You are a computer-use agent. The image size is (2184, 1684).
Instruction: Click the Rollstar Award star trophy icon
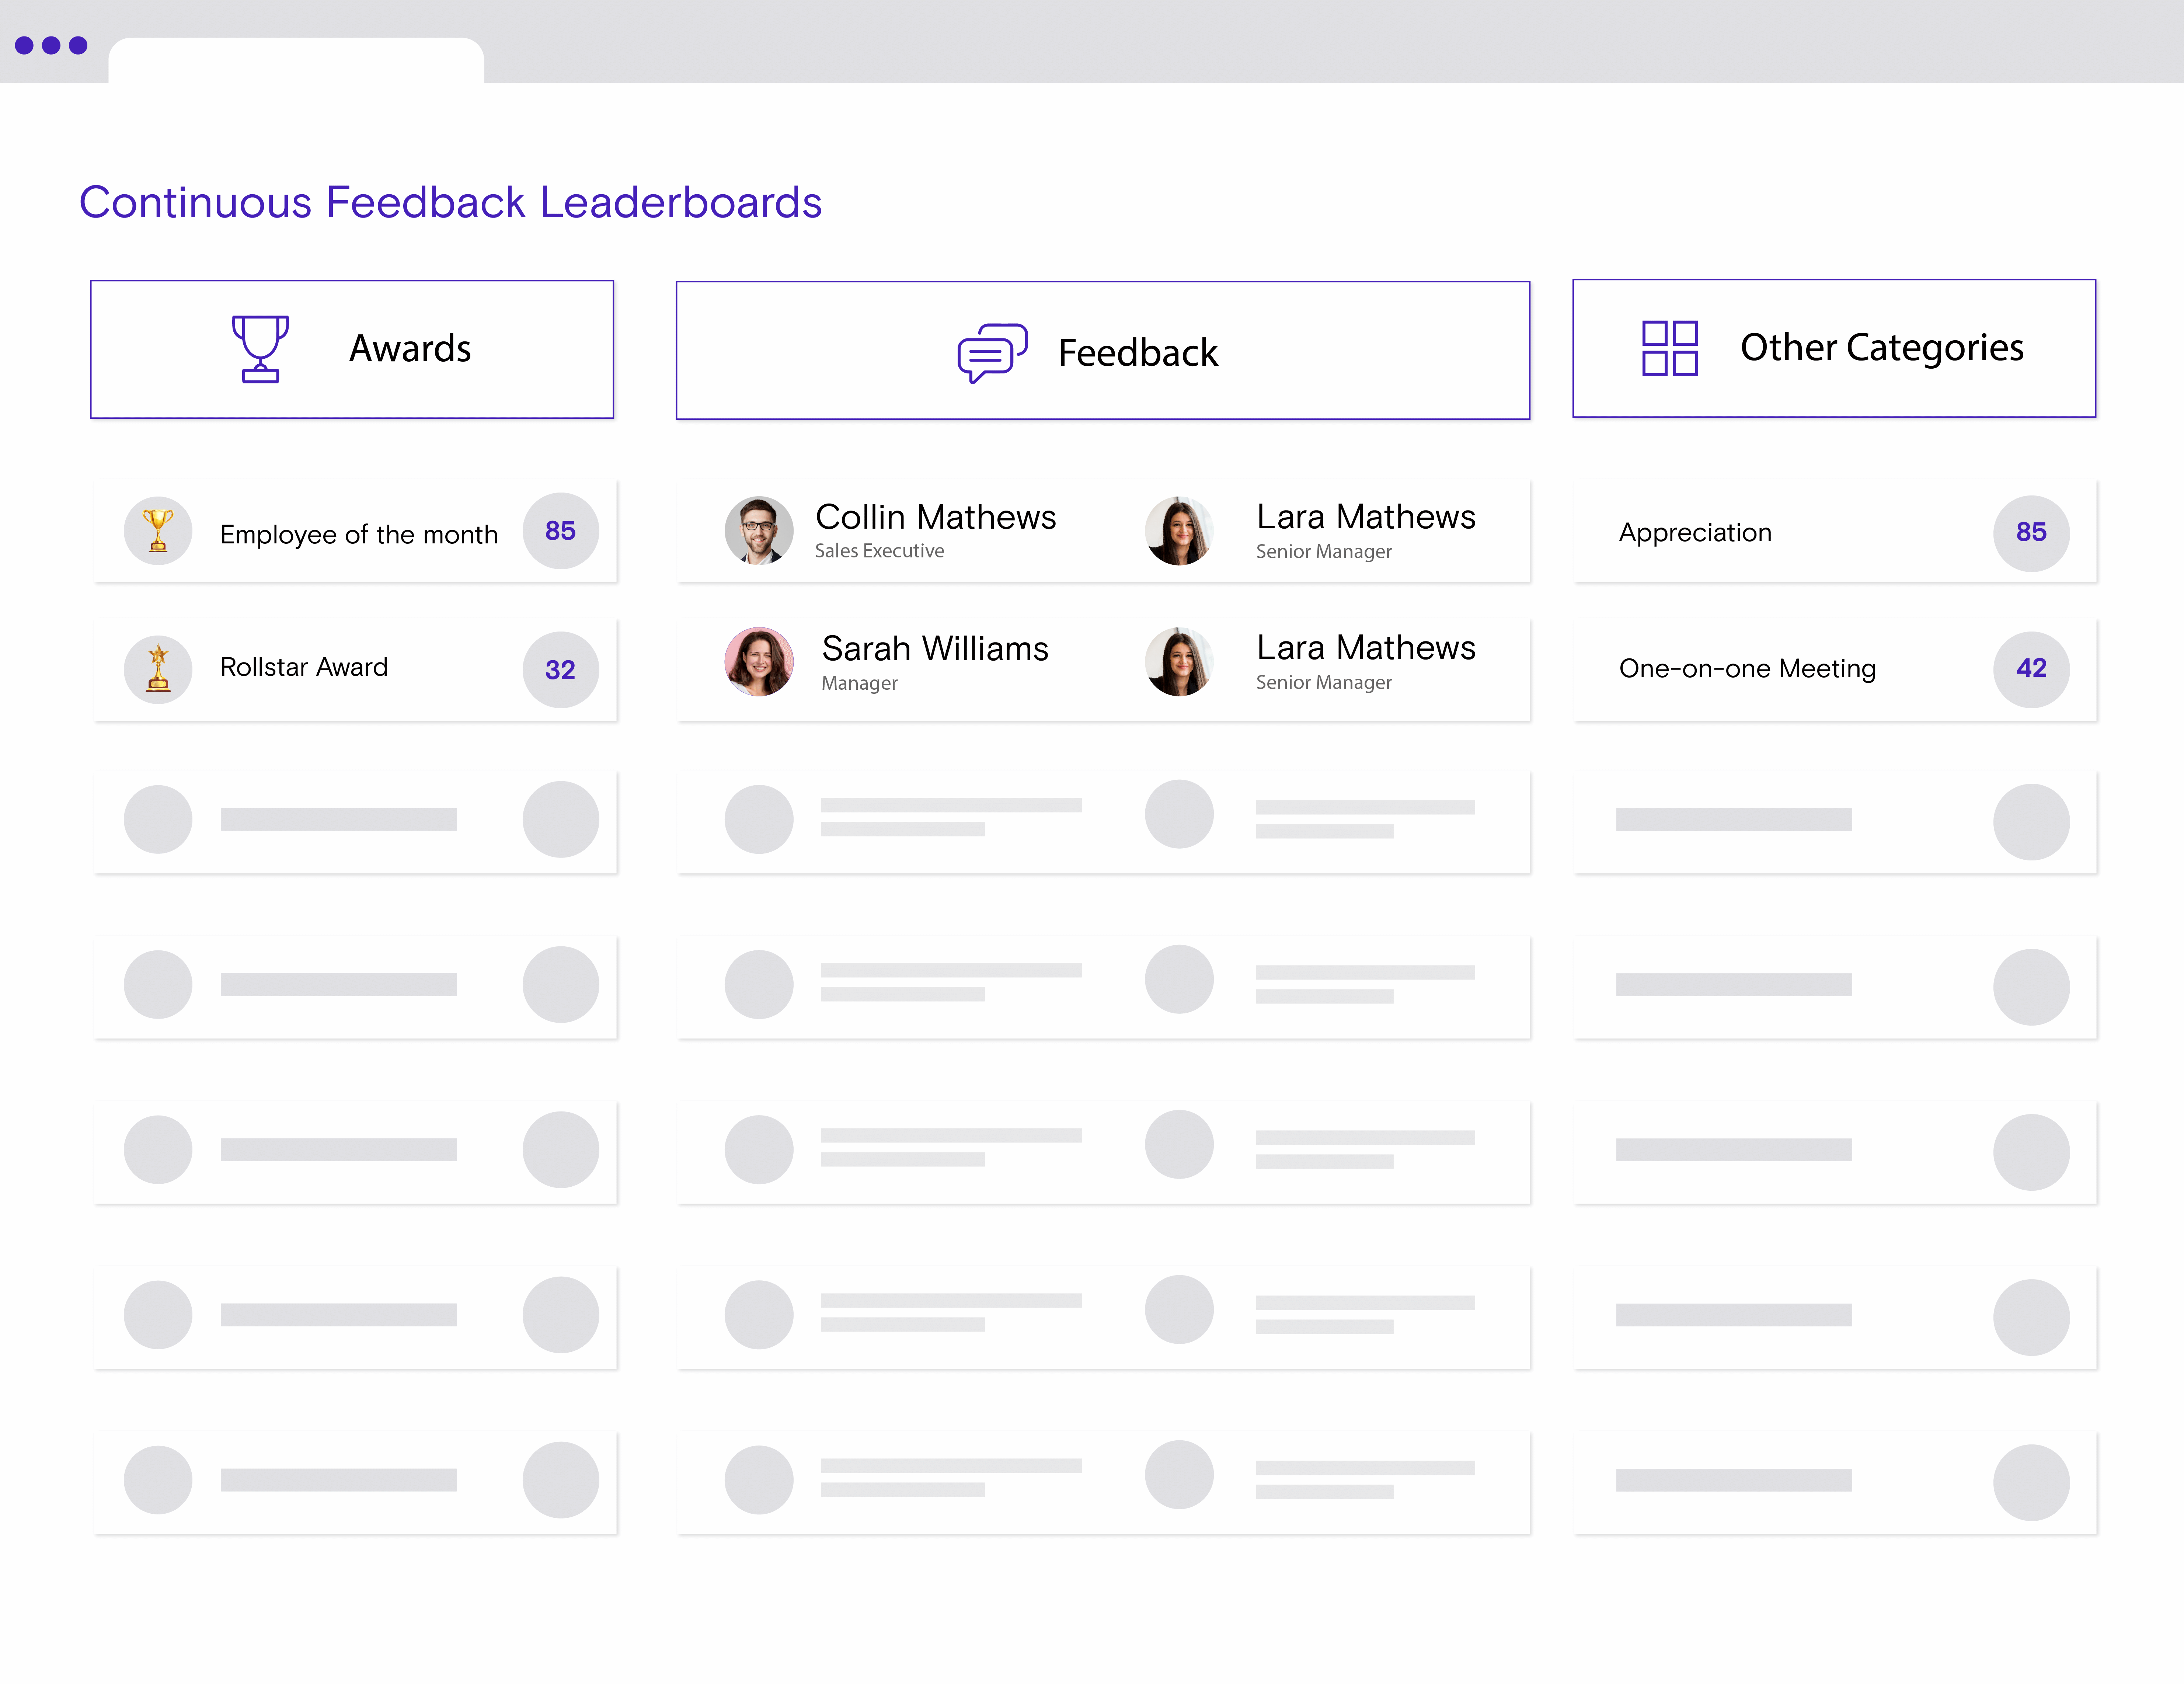point(158,669)
